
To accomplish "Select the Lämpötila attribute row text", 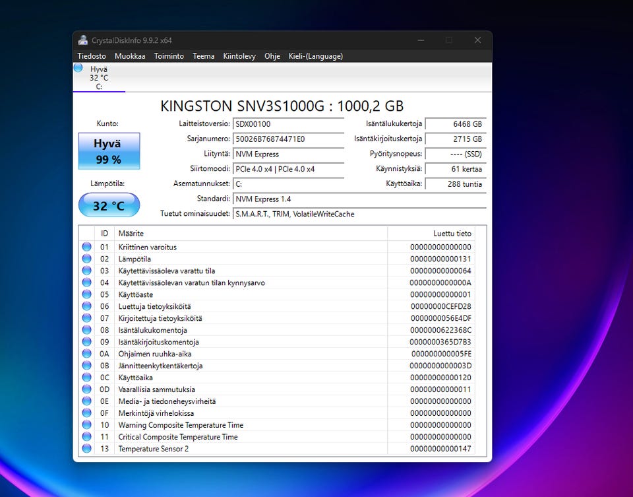I will tap(135, 259).
